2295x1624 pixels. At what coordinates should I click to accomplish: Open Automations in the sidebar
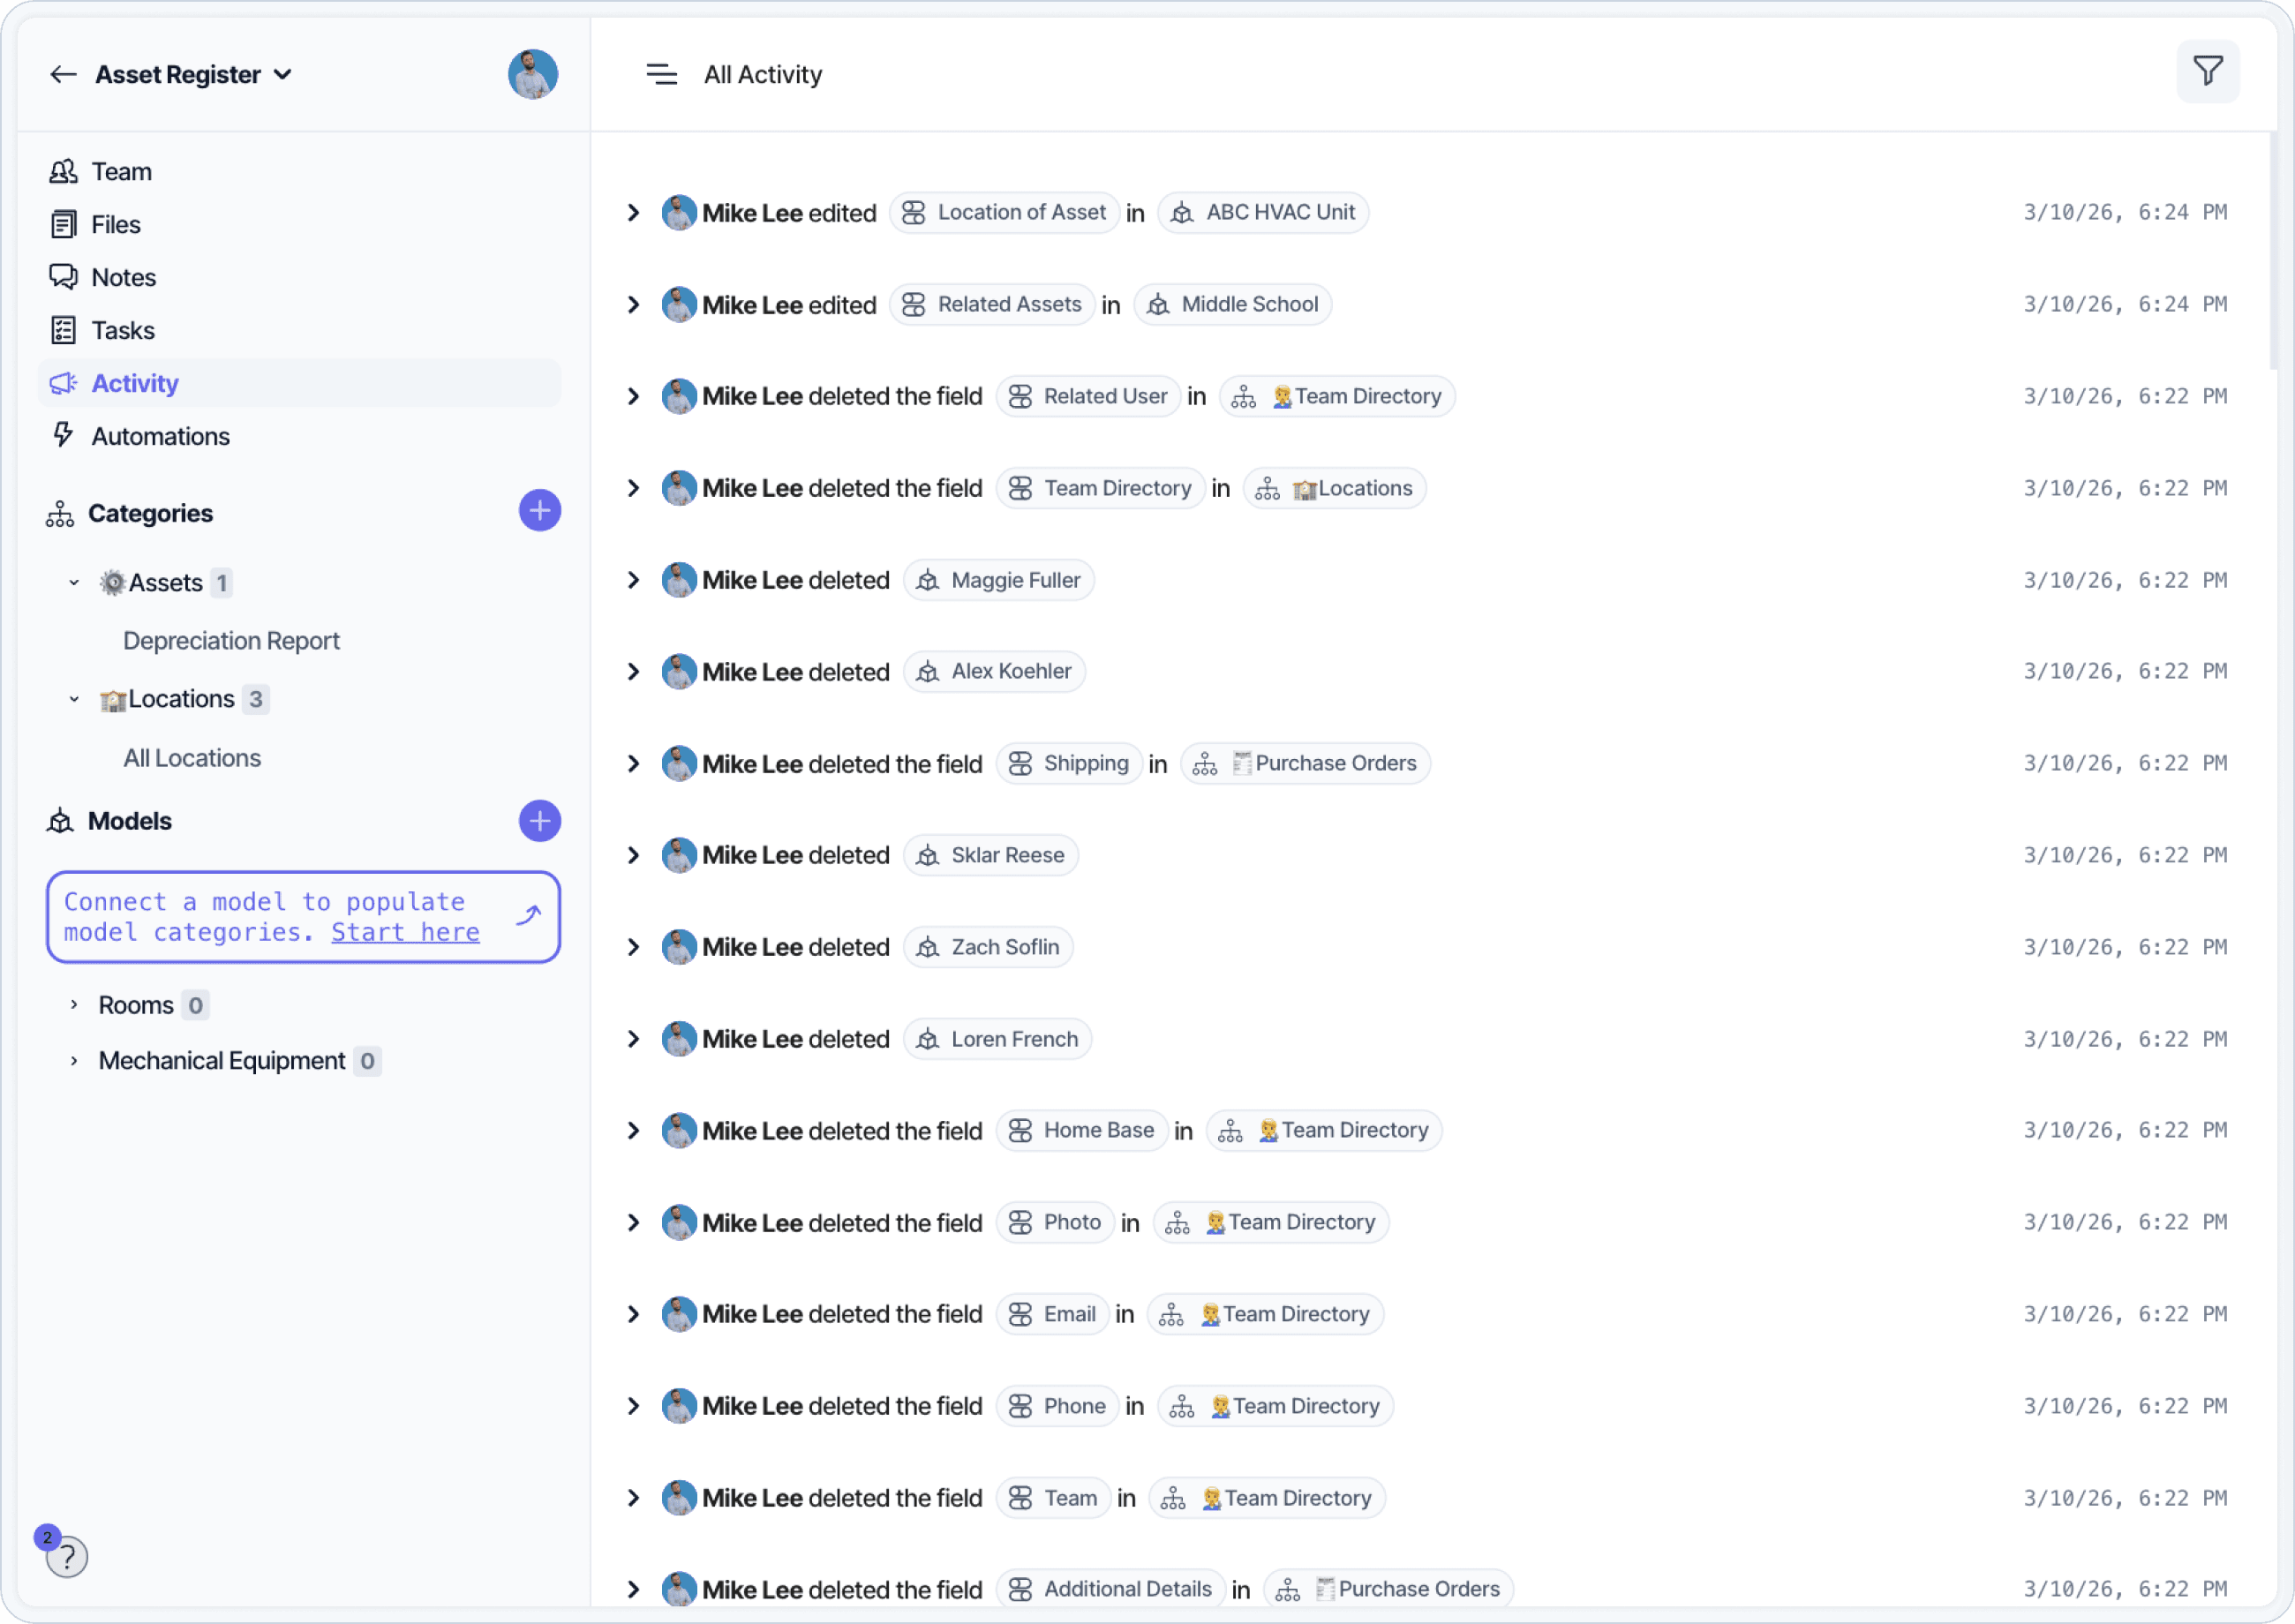click(160, 436)
